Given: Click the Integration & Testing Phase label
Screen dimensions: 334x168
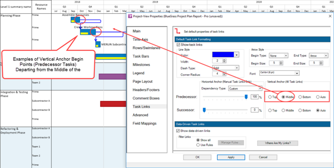Looking at the screenshot, I should (14, 94).
